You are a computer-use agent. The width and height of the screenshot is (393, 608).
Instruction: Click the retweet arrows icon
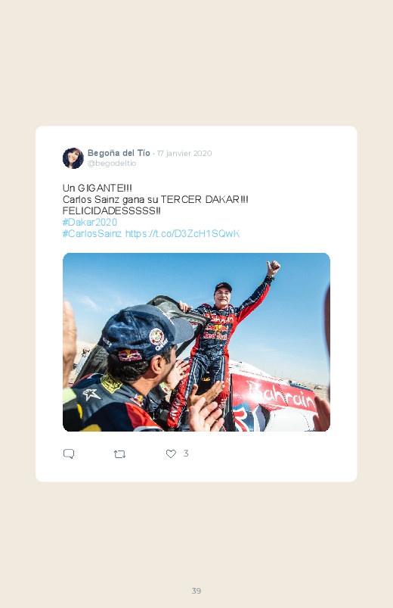(119, 454)
